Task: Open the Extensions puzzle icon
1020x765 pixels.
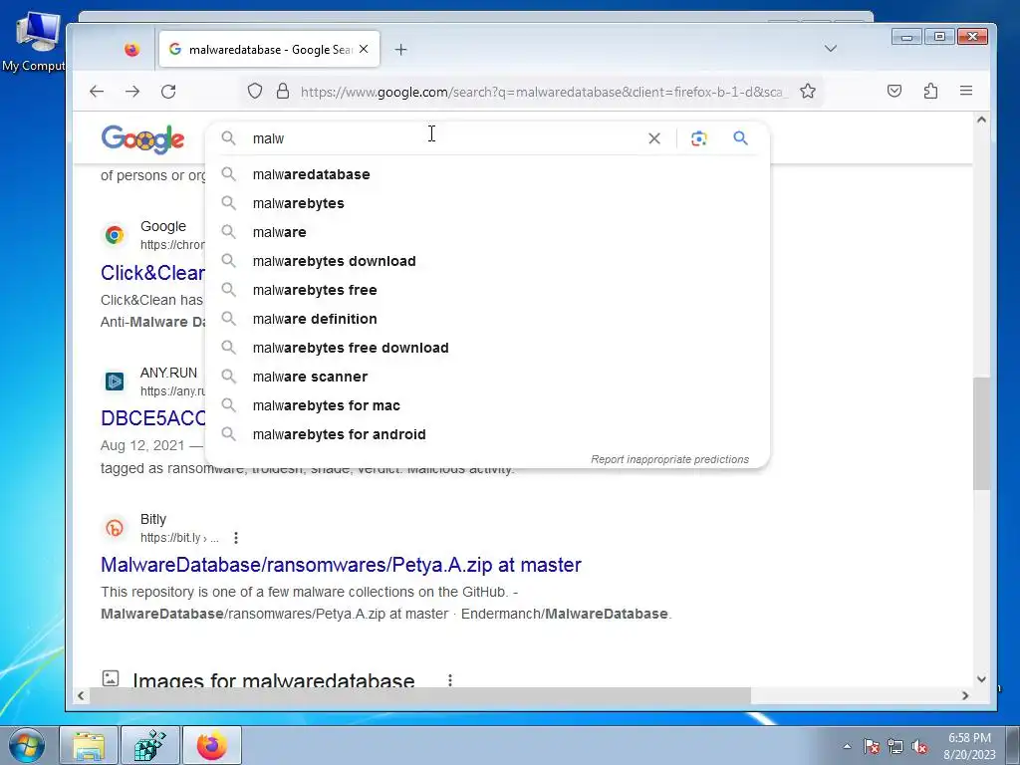Action: click(x=931, y=91)
